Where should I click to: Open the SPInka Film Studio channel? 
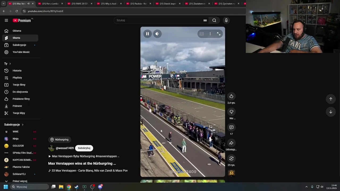[20, 153]
